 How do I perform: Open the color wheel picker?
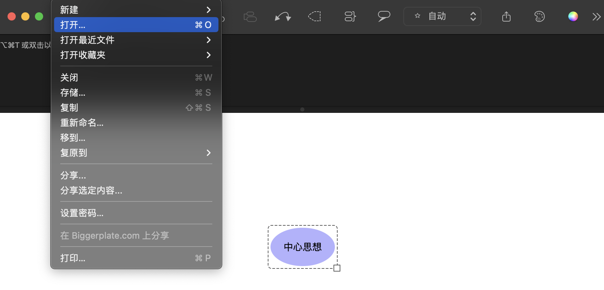pyautogui.click(x=573, y=16)
